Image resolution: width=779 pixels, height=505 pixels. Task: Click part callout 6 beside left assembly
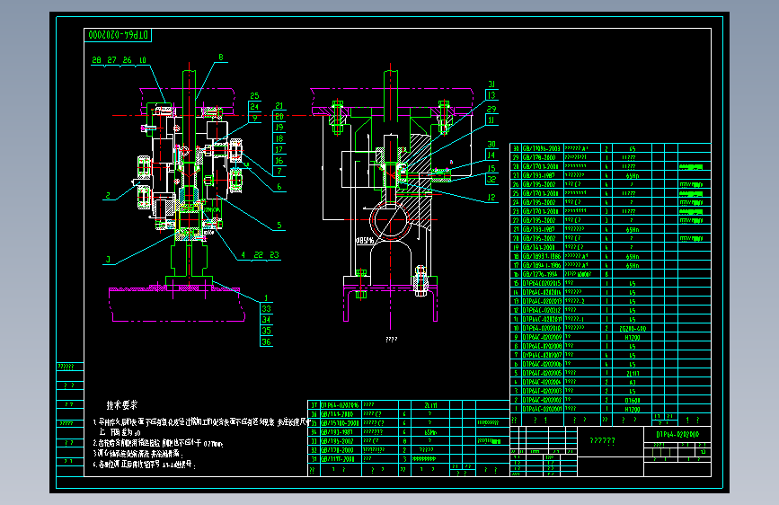click(x=279, y=187)
